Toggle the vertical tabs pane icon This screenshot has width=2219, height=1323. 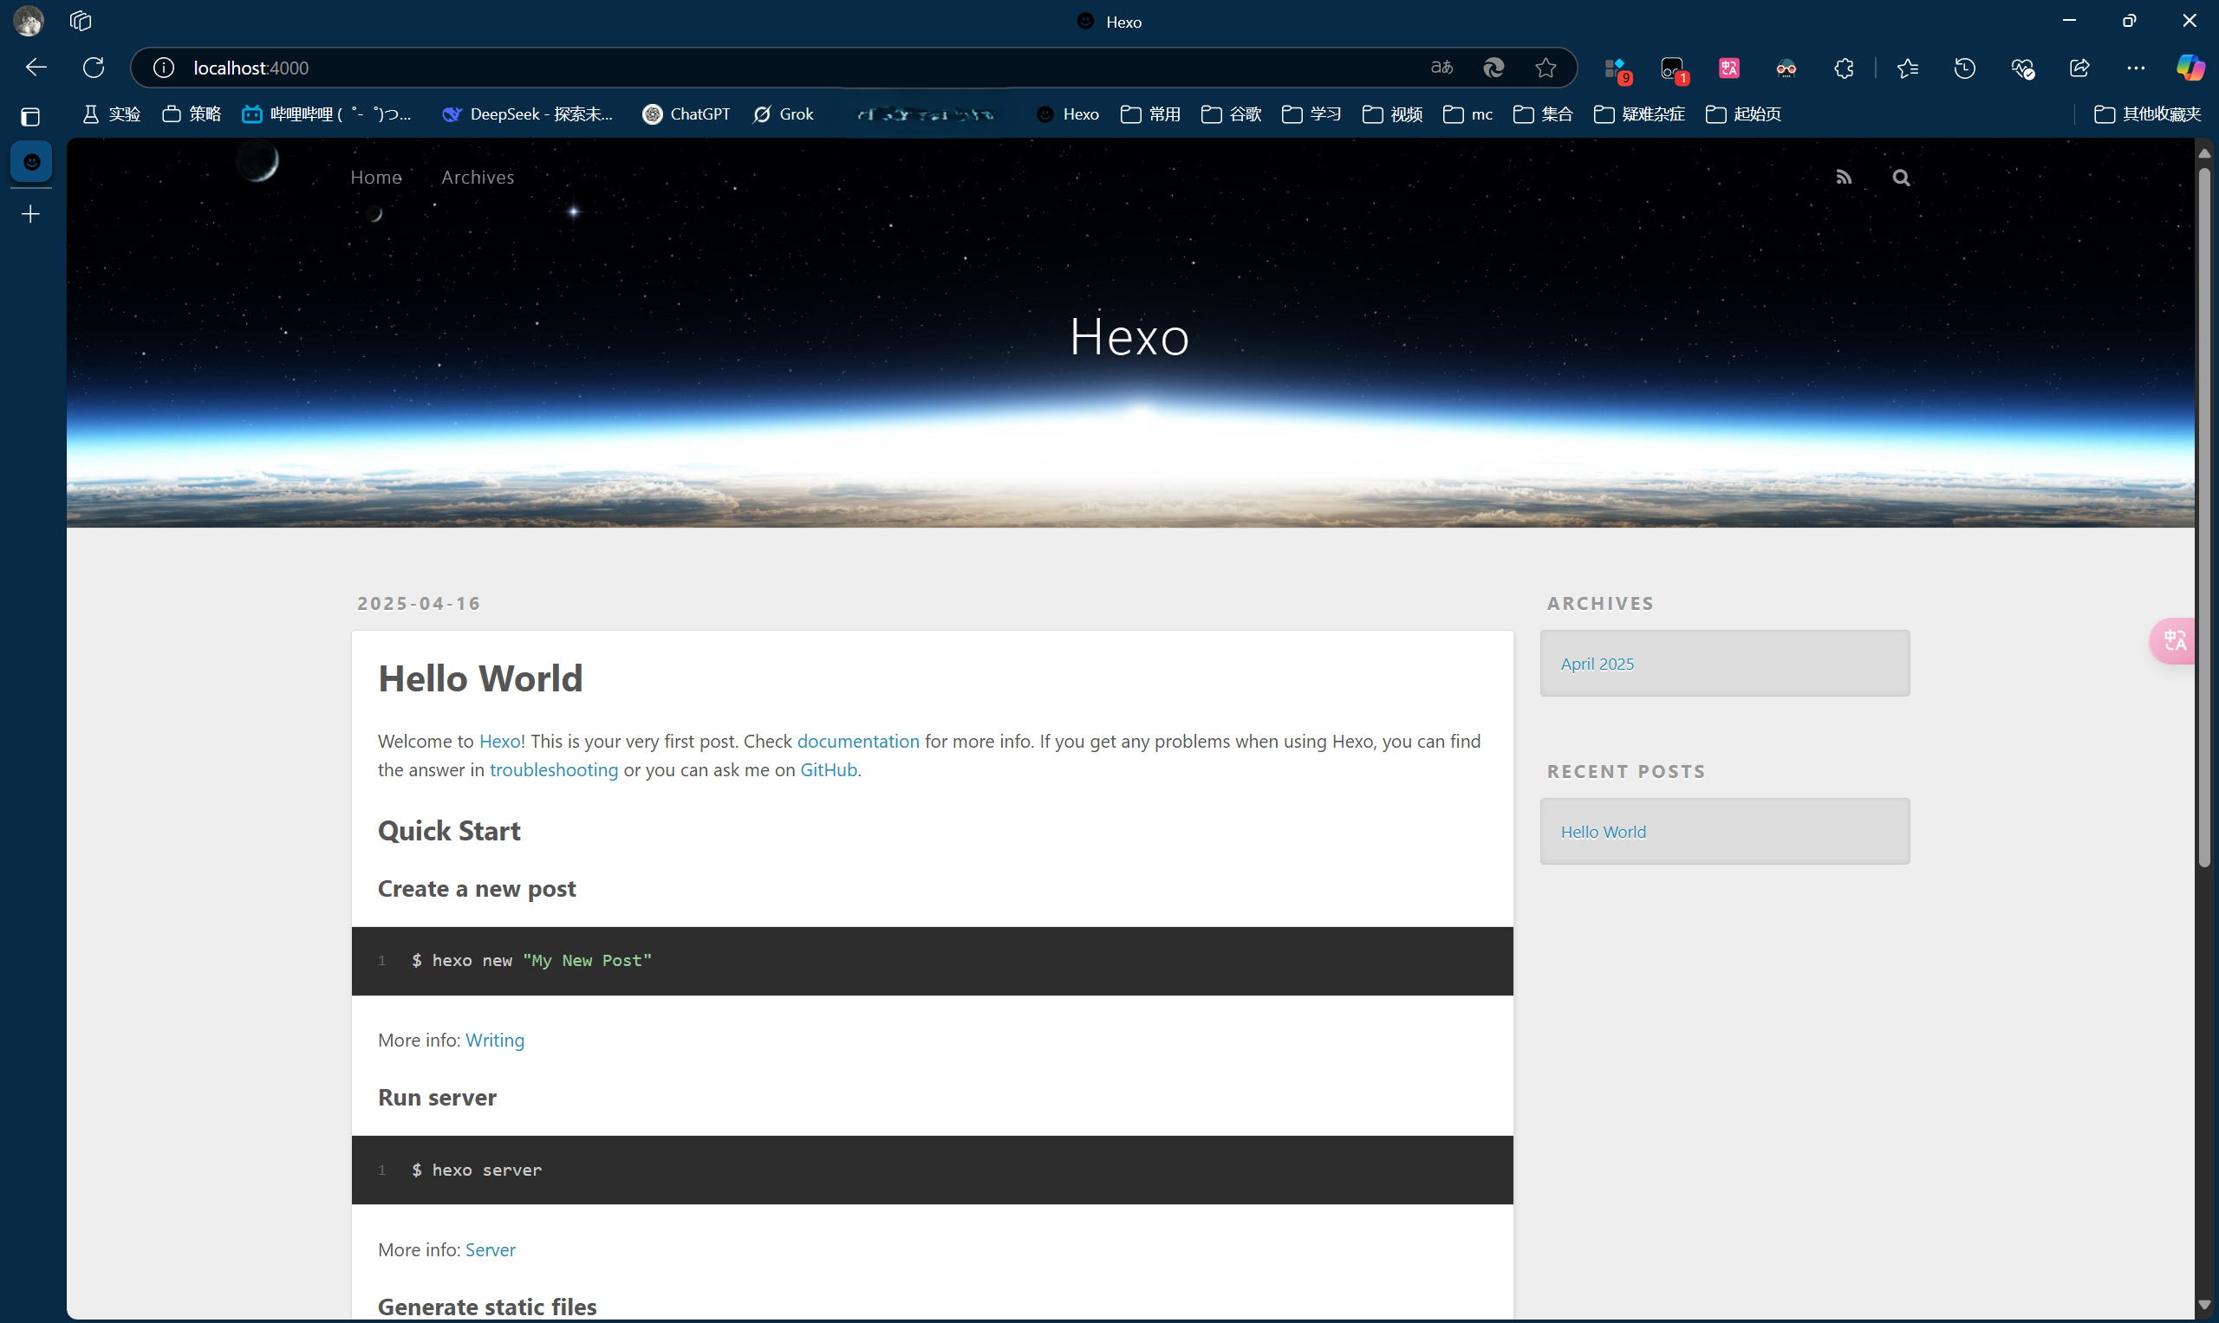click(30, 117)
